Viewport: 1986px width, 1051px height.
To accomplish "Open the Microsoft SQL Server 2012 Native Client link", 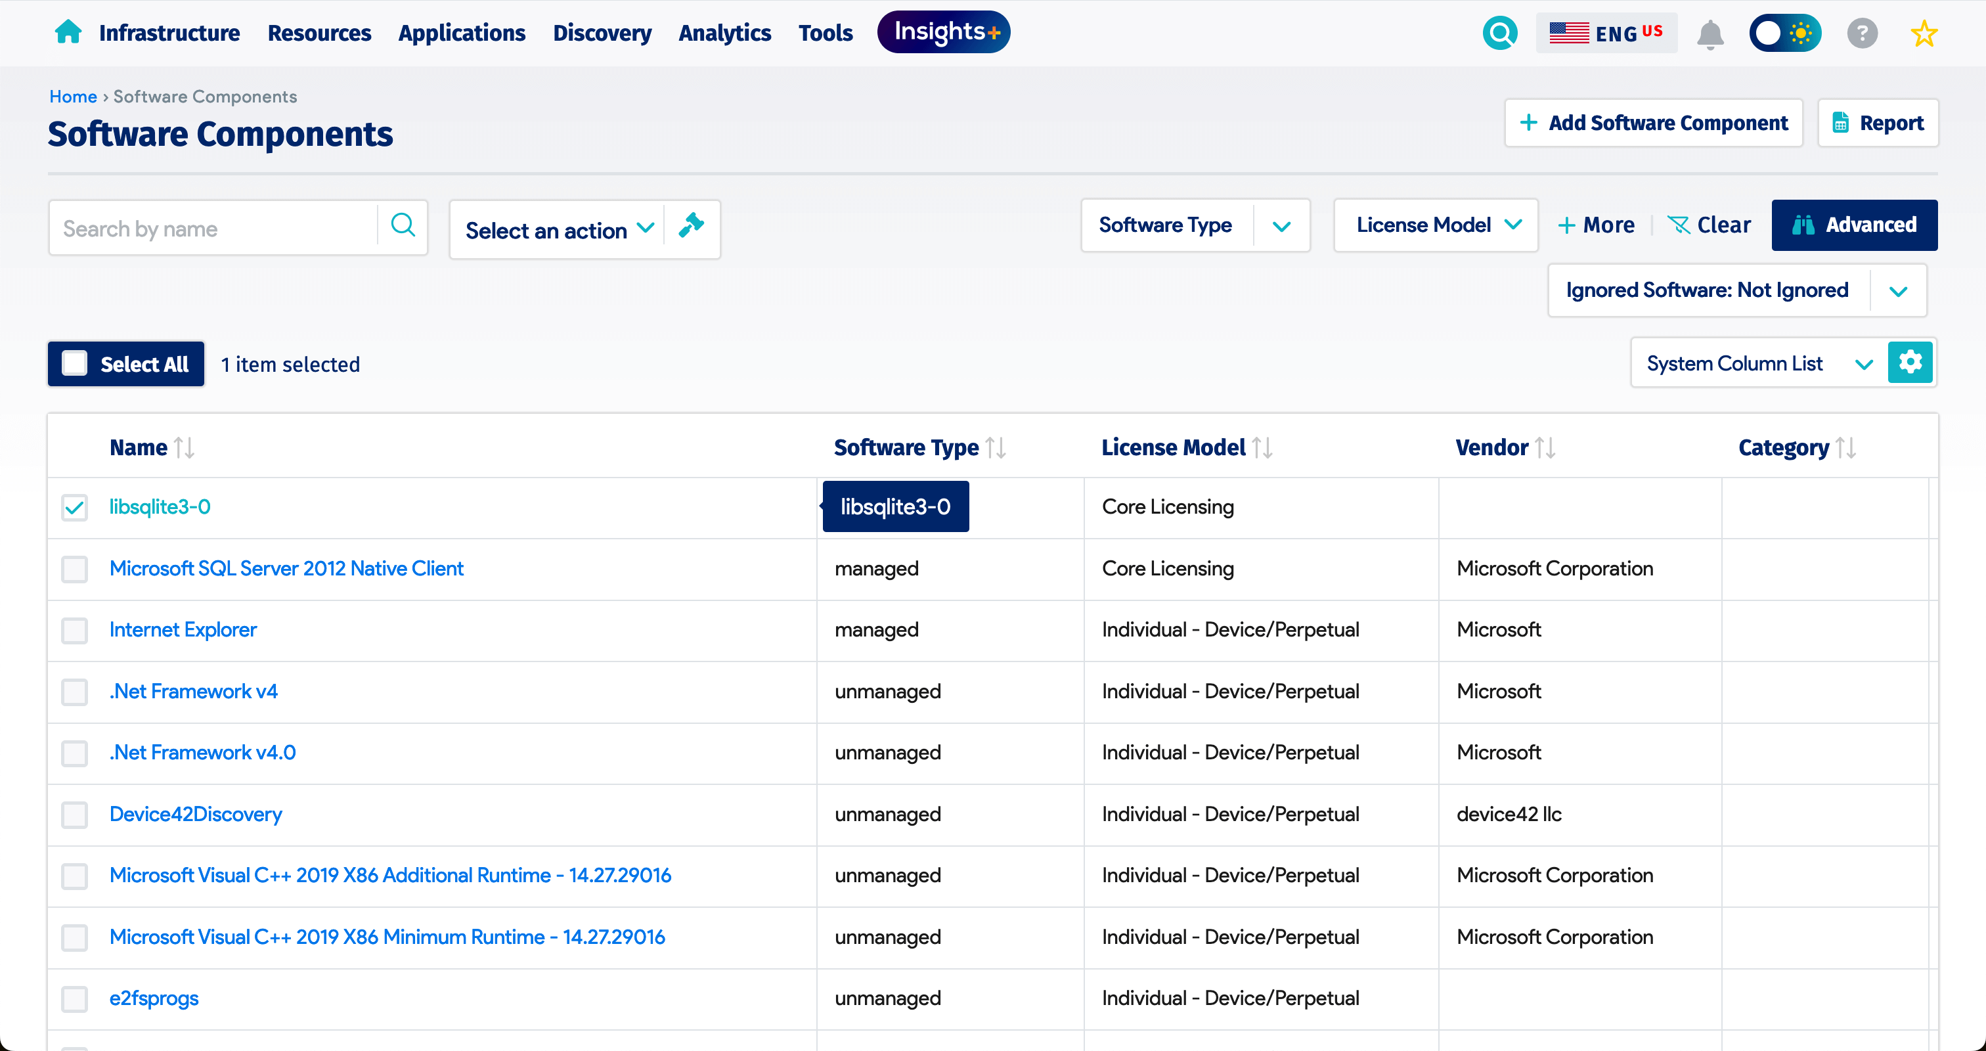I will pyautogui.click(x=287, y=568).
